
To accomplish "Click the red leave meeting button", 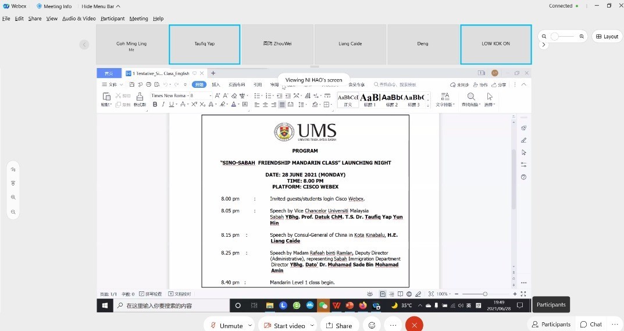I will click(x=414, y=325).
